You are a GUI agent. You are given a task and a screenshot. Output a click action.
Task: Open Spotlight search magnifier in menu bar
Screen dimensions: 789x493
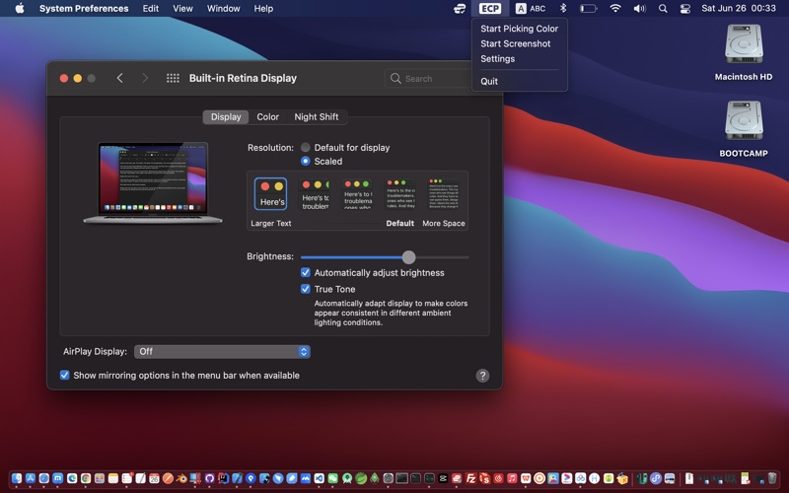tap(663, 8)
